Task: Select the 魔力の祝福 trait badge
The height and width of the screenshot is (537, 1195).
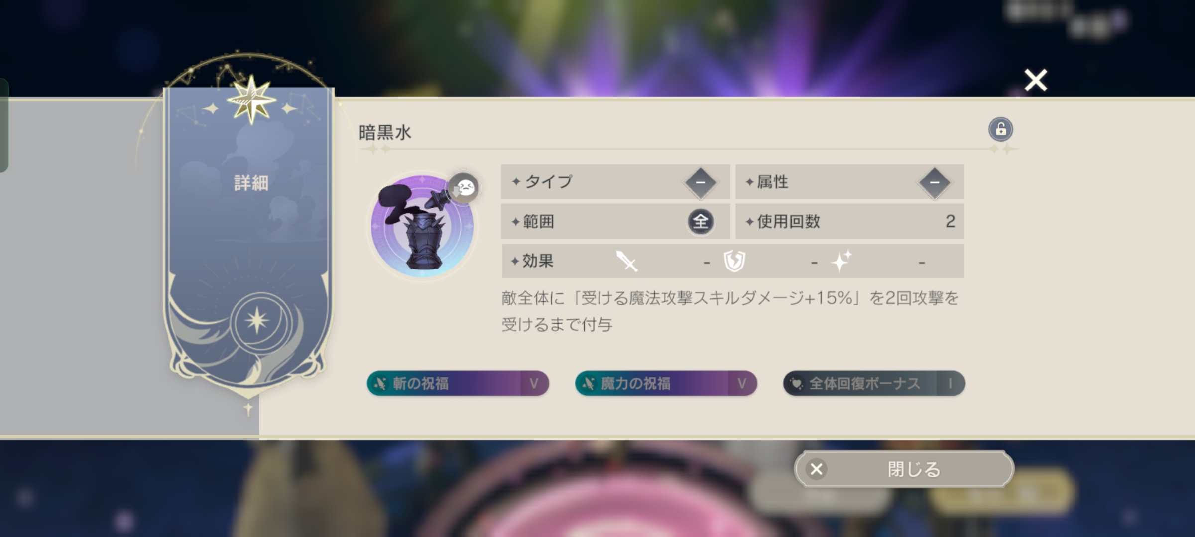Action: click(666, 383)
